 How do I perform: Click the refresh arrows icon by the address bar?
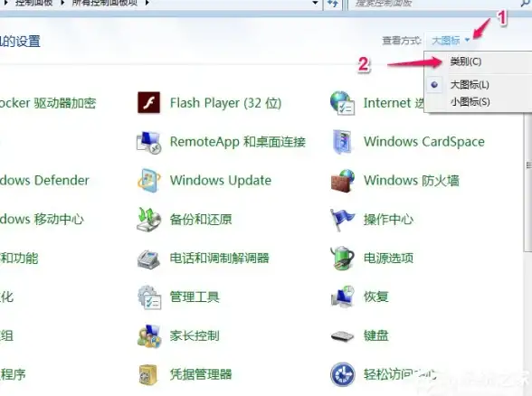[333, 4]
